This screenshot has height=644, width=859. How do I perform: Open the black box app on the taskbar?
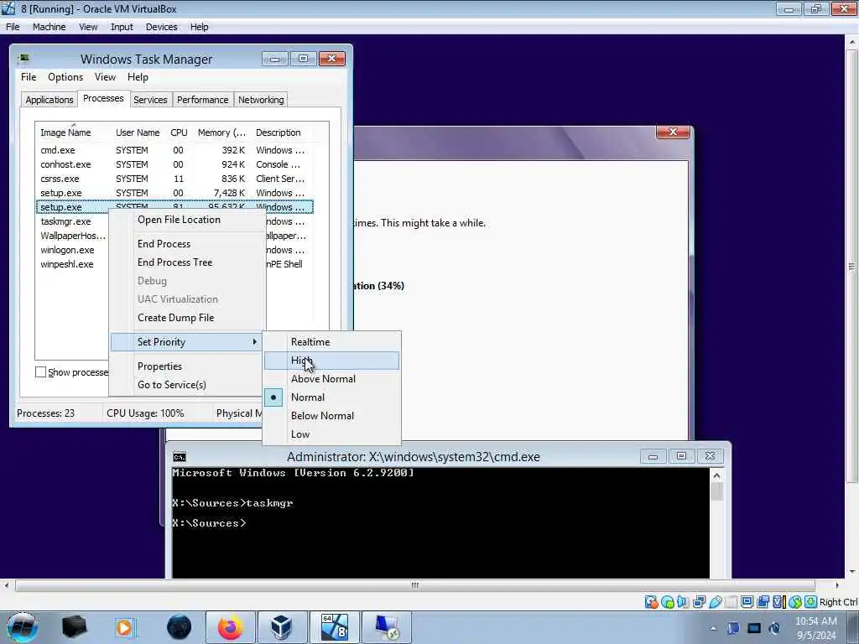(x=74, y=627)
